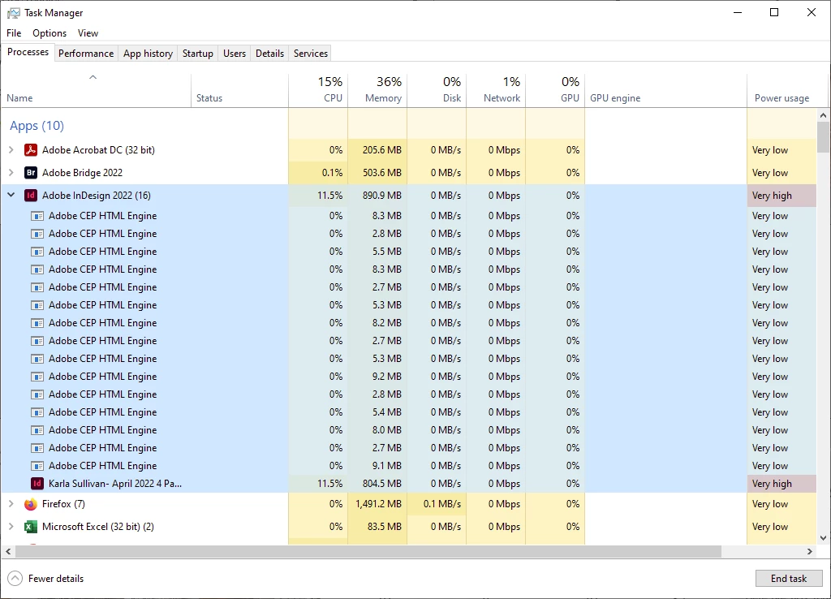Click the sort arrow above the Name column

pos(93,77)
